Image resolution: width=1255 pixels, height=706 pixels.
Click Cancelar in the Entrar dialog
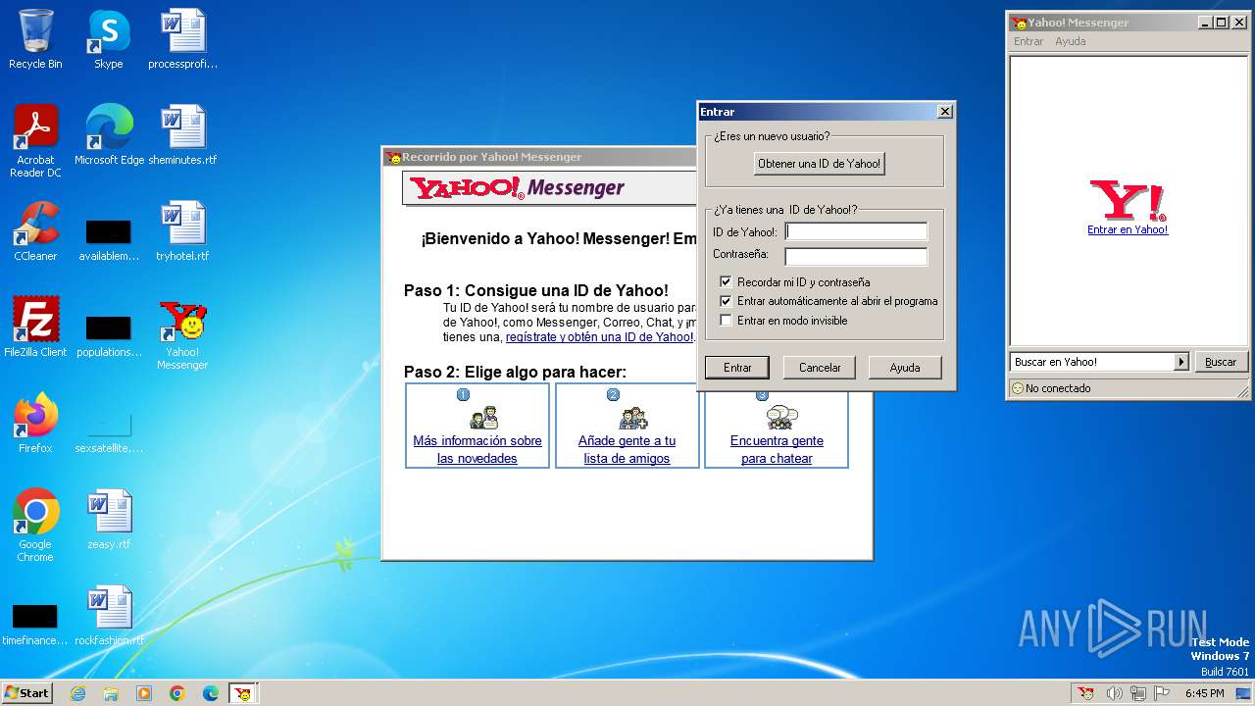pyautogui.click(x=820, y=368)
